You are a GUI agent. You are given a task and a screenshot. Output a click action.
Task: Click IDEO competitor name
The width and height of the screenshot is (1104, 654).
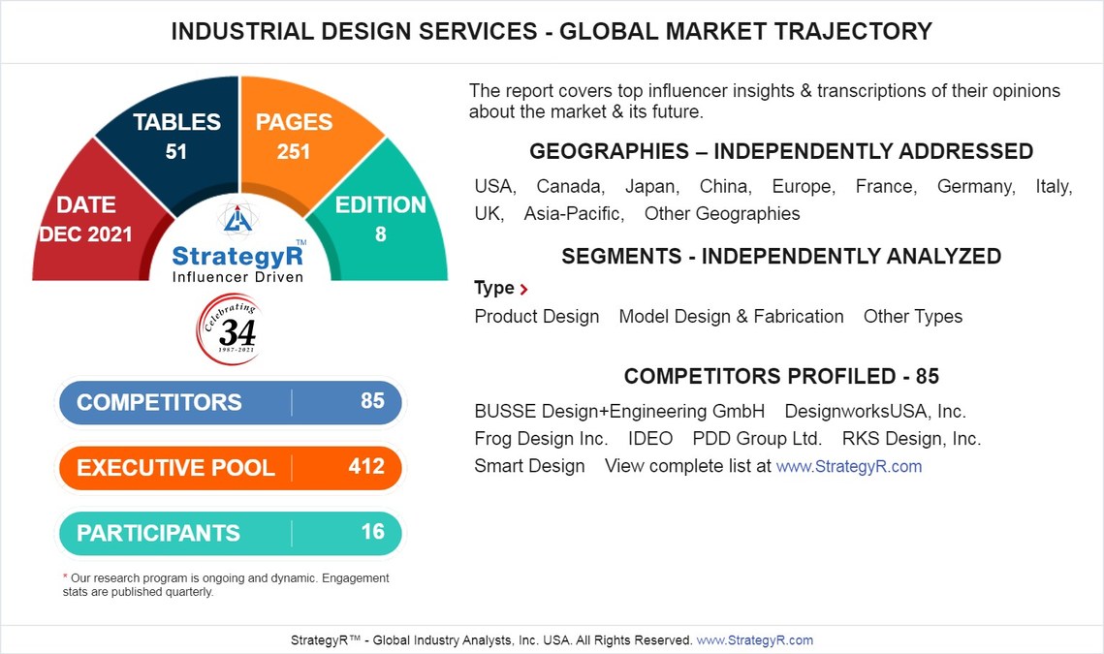(x=649, y=439)
